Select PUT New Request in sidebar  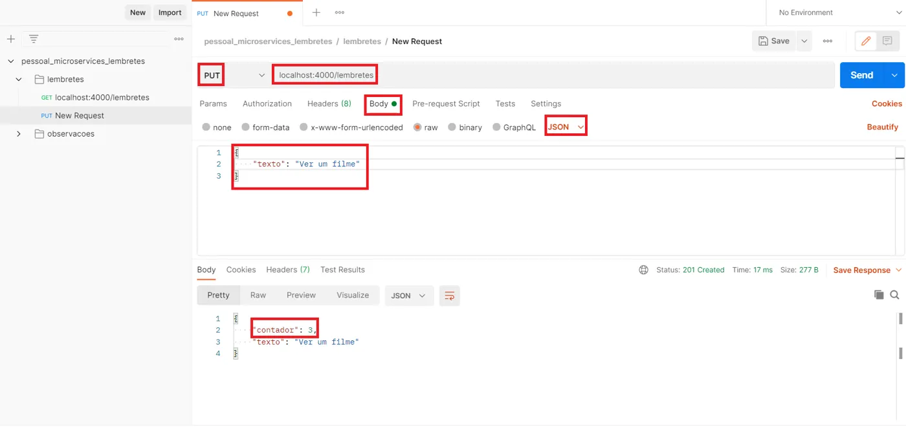[x=96, y=115]
